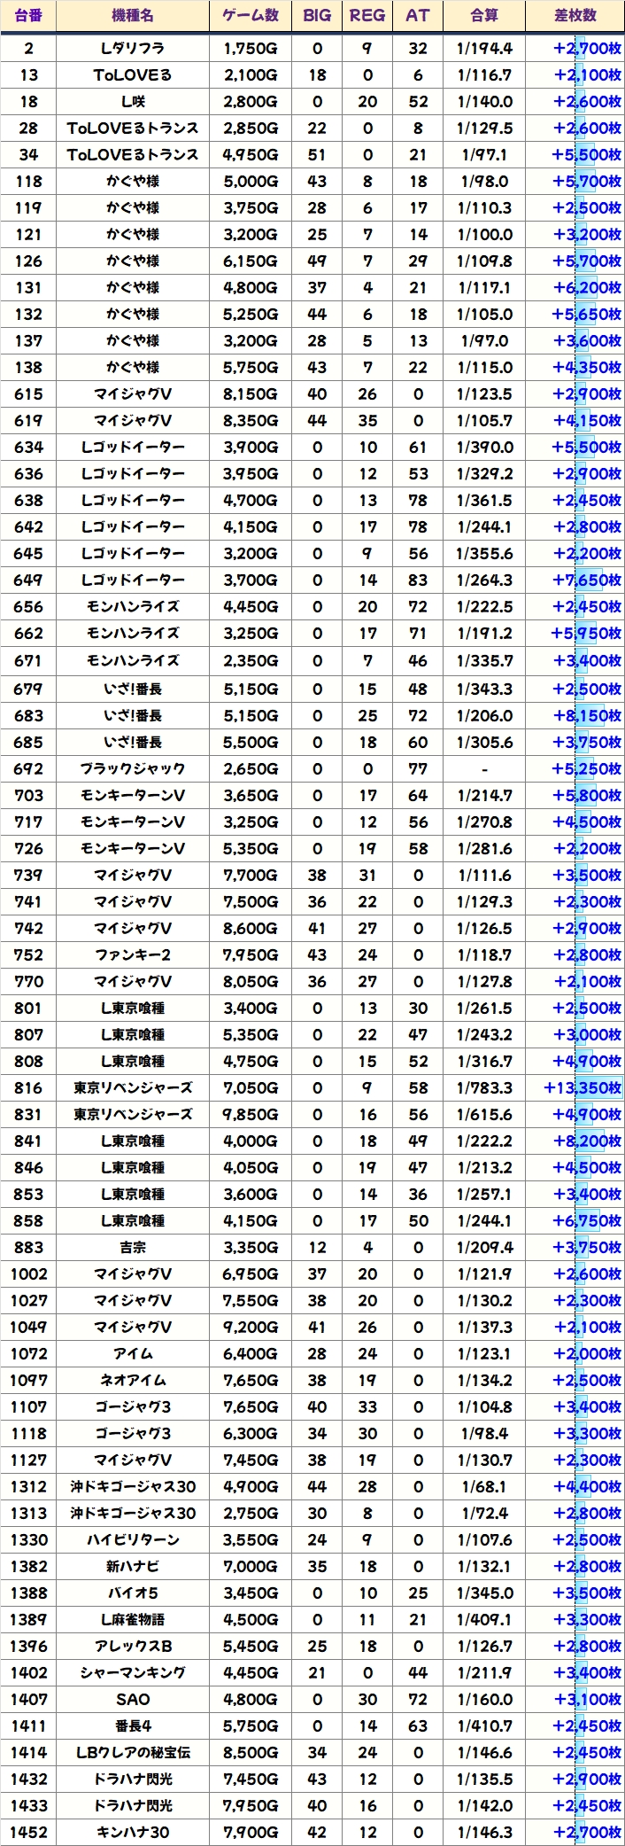This screenshot has width=625, height=1846.
Task: Select the 1/68.1 combined rate cell
Action: [484, 1486]
